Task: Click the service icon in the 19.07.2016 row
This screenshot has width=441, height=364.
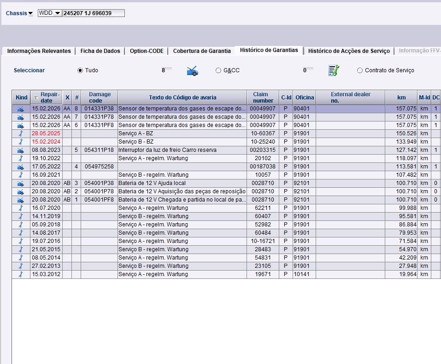Action: pyautogui.click(x=21, y=241)
